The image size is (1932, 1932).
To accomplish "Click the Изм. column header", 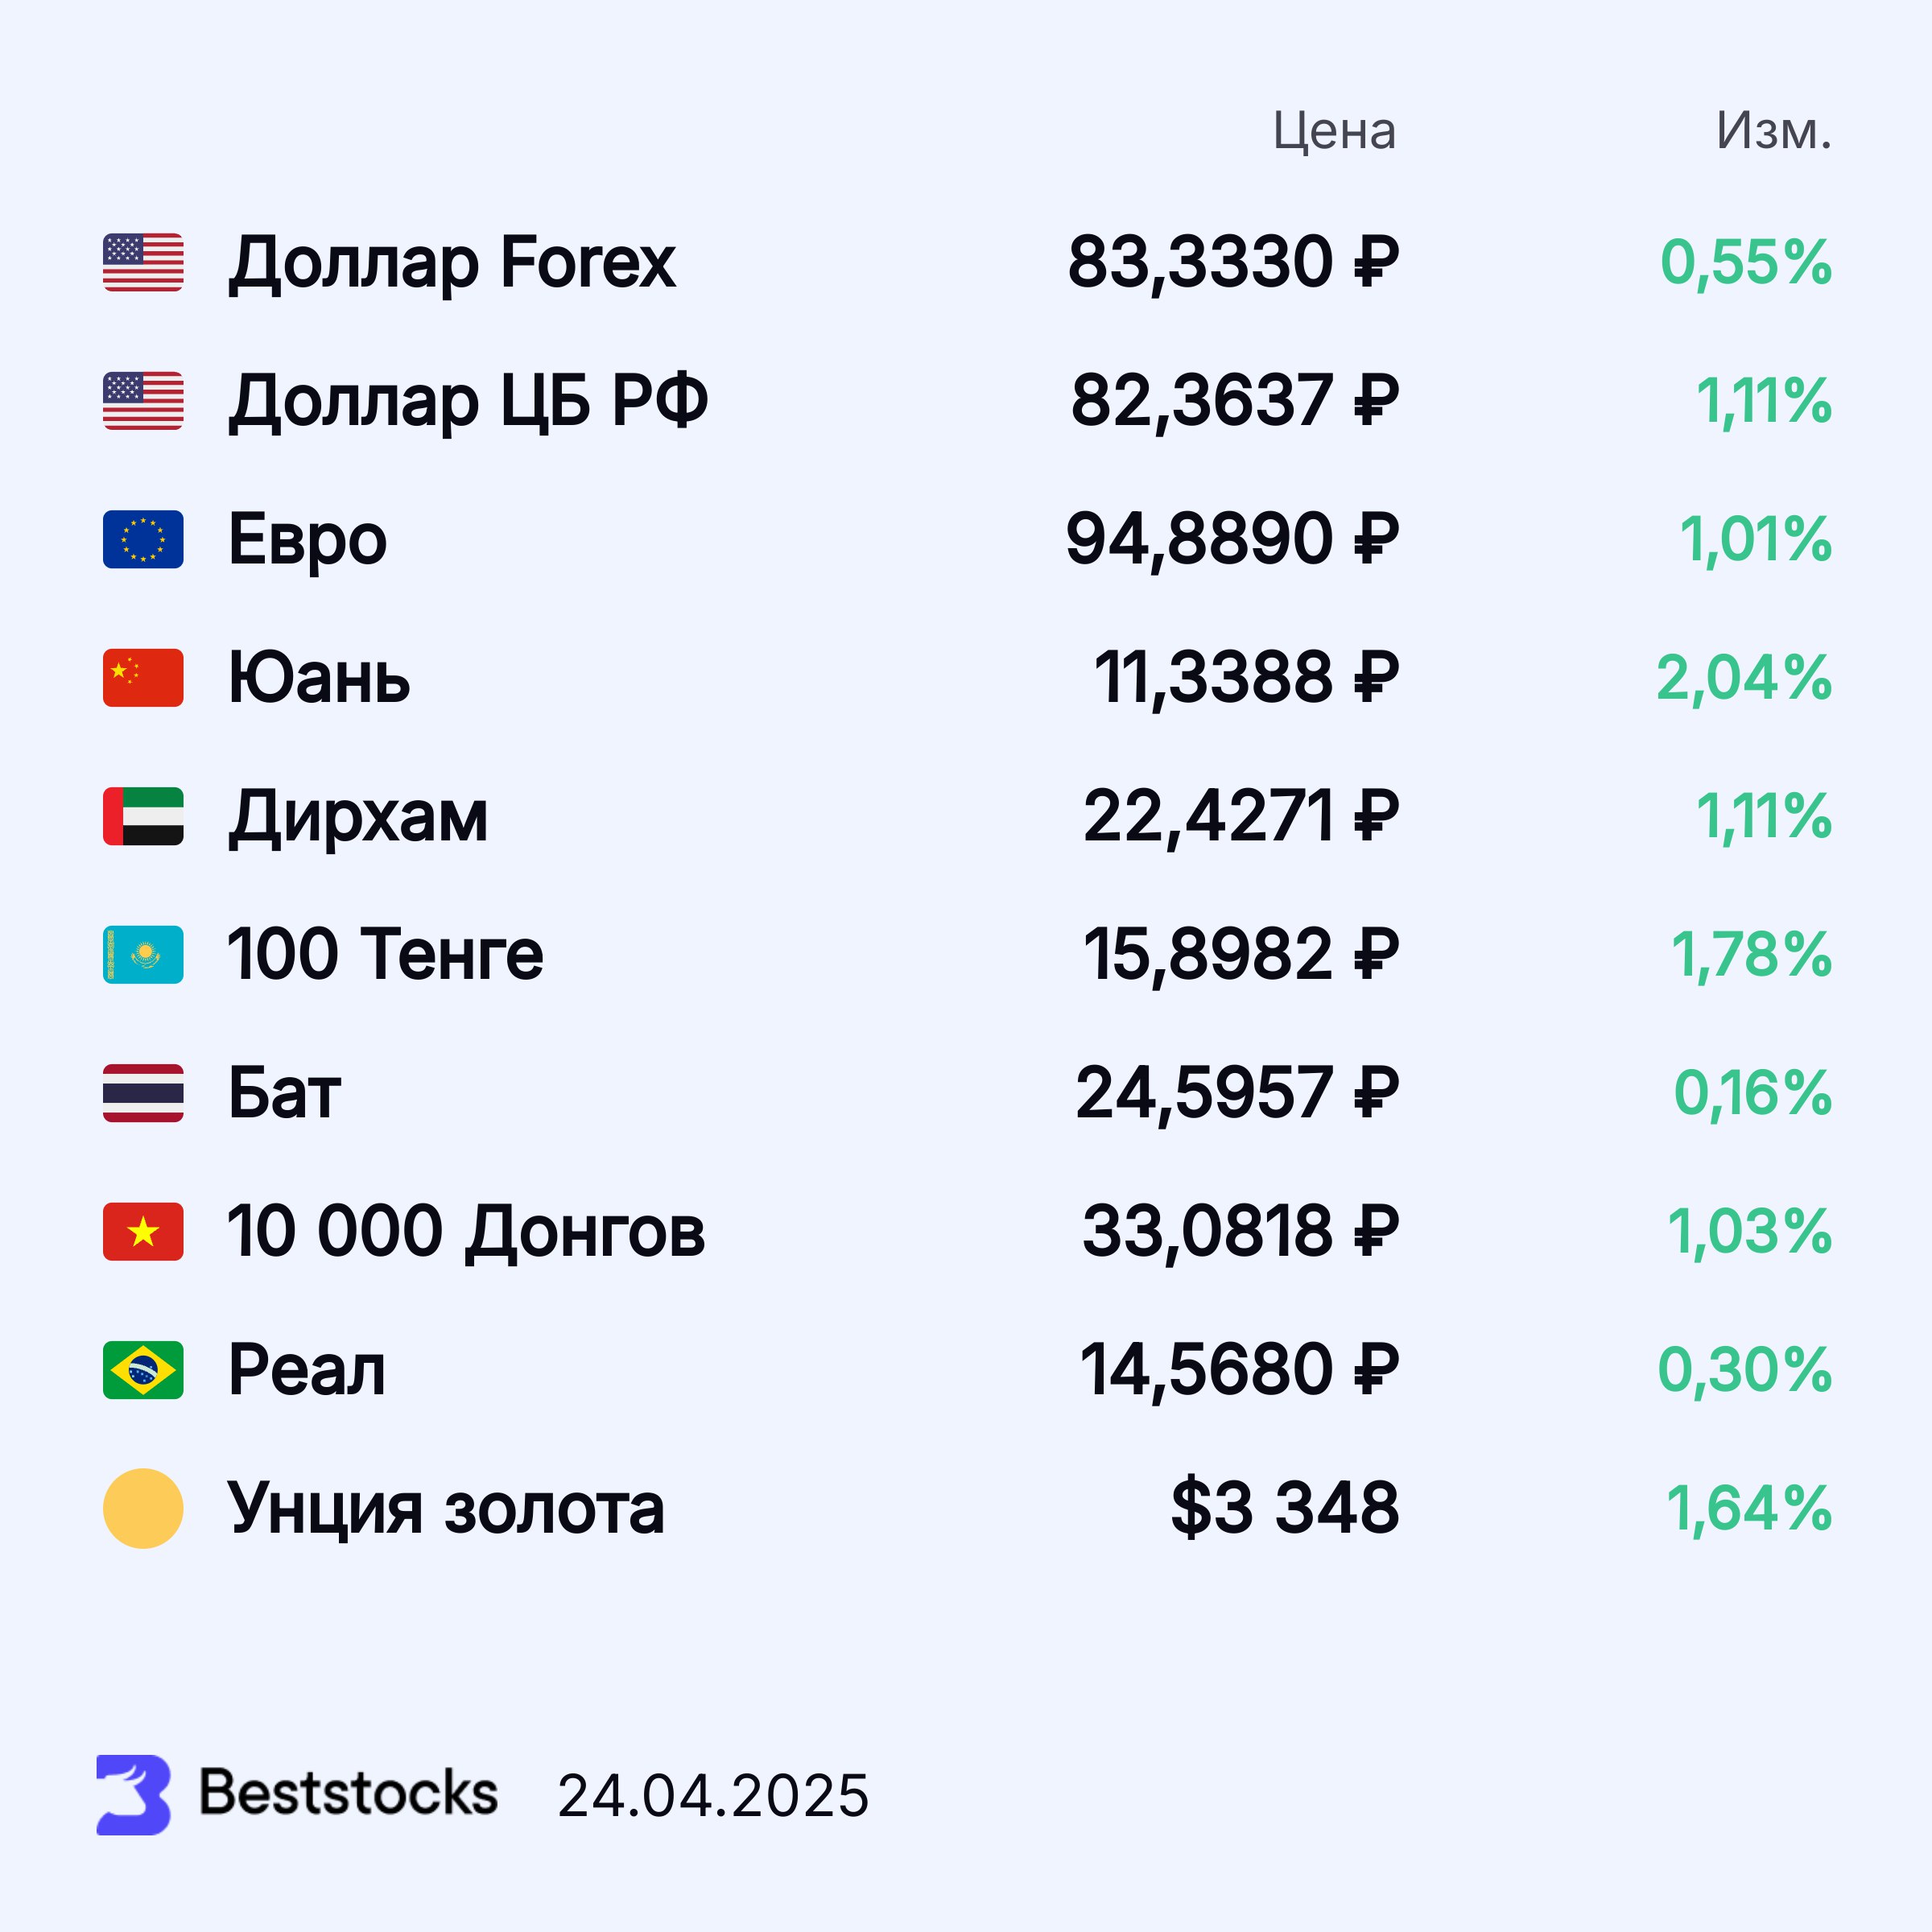I will pyautogui.click(x=1773, y=131).
